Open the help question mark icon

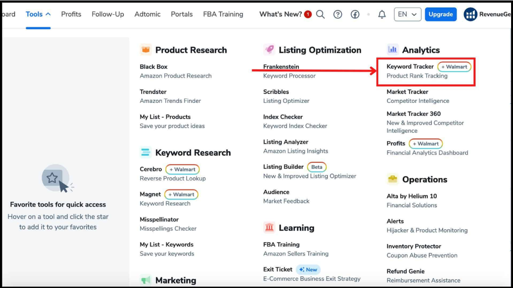coord(338,14)
